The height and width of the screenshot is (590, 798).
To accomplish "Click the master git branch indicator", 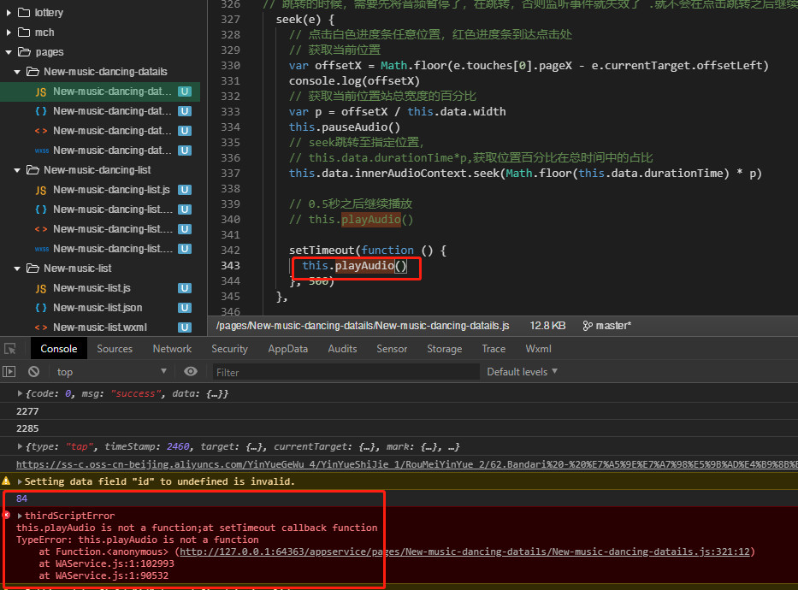I will click(606, 326).
